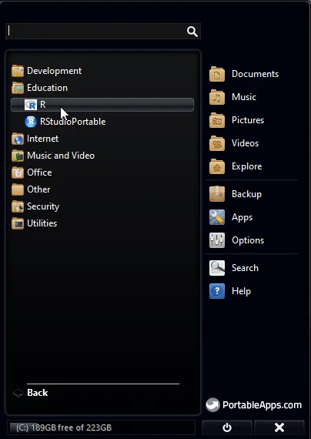Image resolution: width=311 pixels, height=439 pixels.
Task: Open the Documents folder shortcut
Action: (244, 74)
